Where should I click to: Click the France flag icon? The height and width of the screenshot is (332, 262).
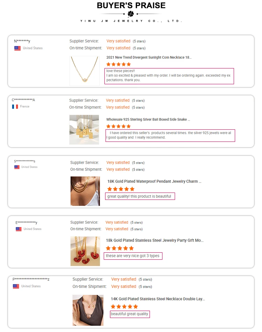pos(15,107)
